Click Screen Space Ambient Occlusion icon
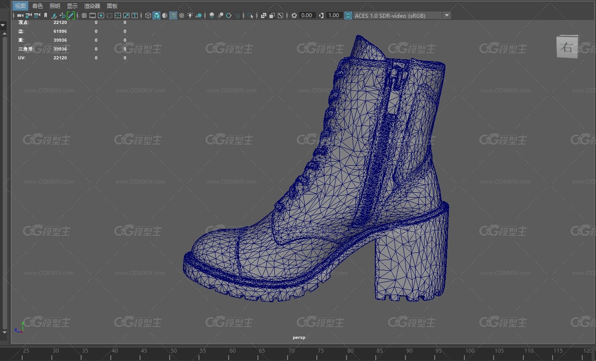The height and width of the screenshot is (361, 596). click(212, 16)
